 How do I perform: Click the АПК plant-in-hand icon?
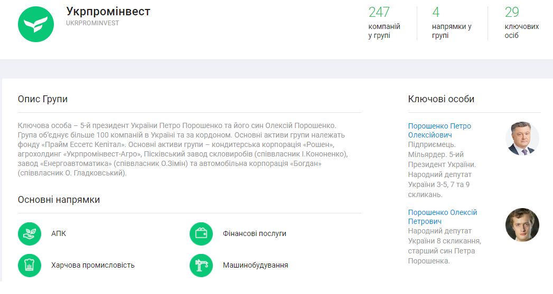[30, 233]
